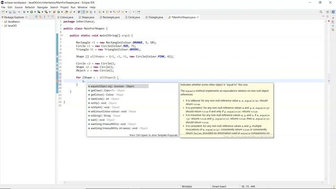Click the Writable status bar entry
This screenshot has height=189, width=336.
coord(187,186)
